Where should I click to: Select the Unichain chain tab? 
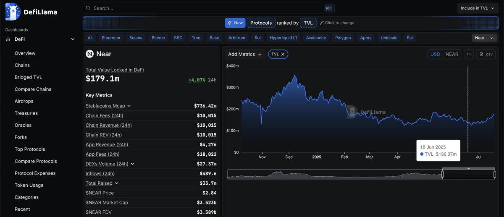388,38
